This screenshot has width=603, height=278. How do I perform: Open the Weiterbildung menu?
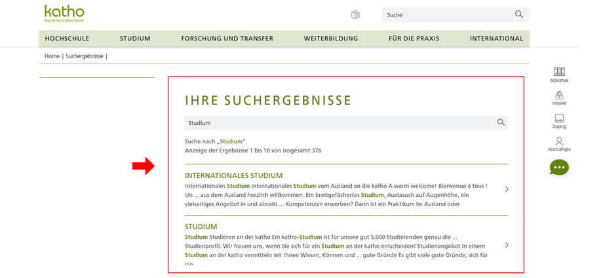[331, 39]
